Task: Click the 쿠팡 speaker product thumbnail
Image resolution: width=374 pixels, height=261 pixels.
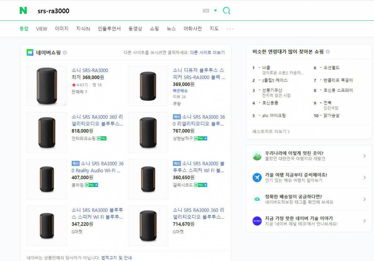Action: (x=148, y=86)
